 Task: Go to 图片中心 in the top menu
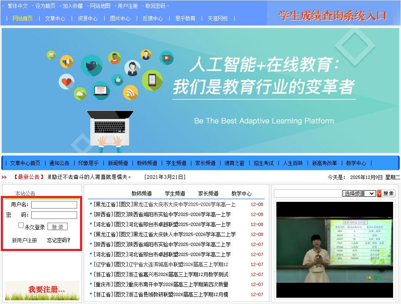(120, 18)
